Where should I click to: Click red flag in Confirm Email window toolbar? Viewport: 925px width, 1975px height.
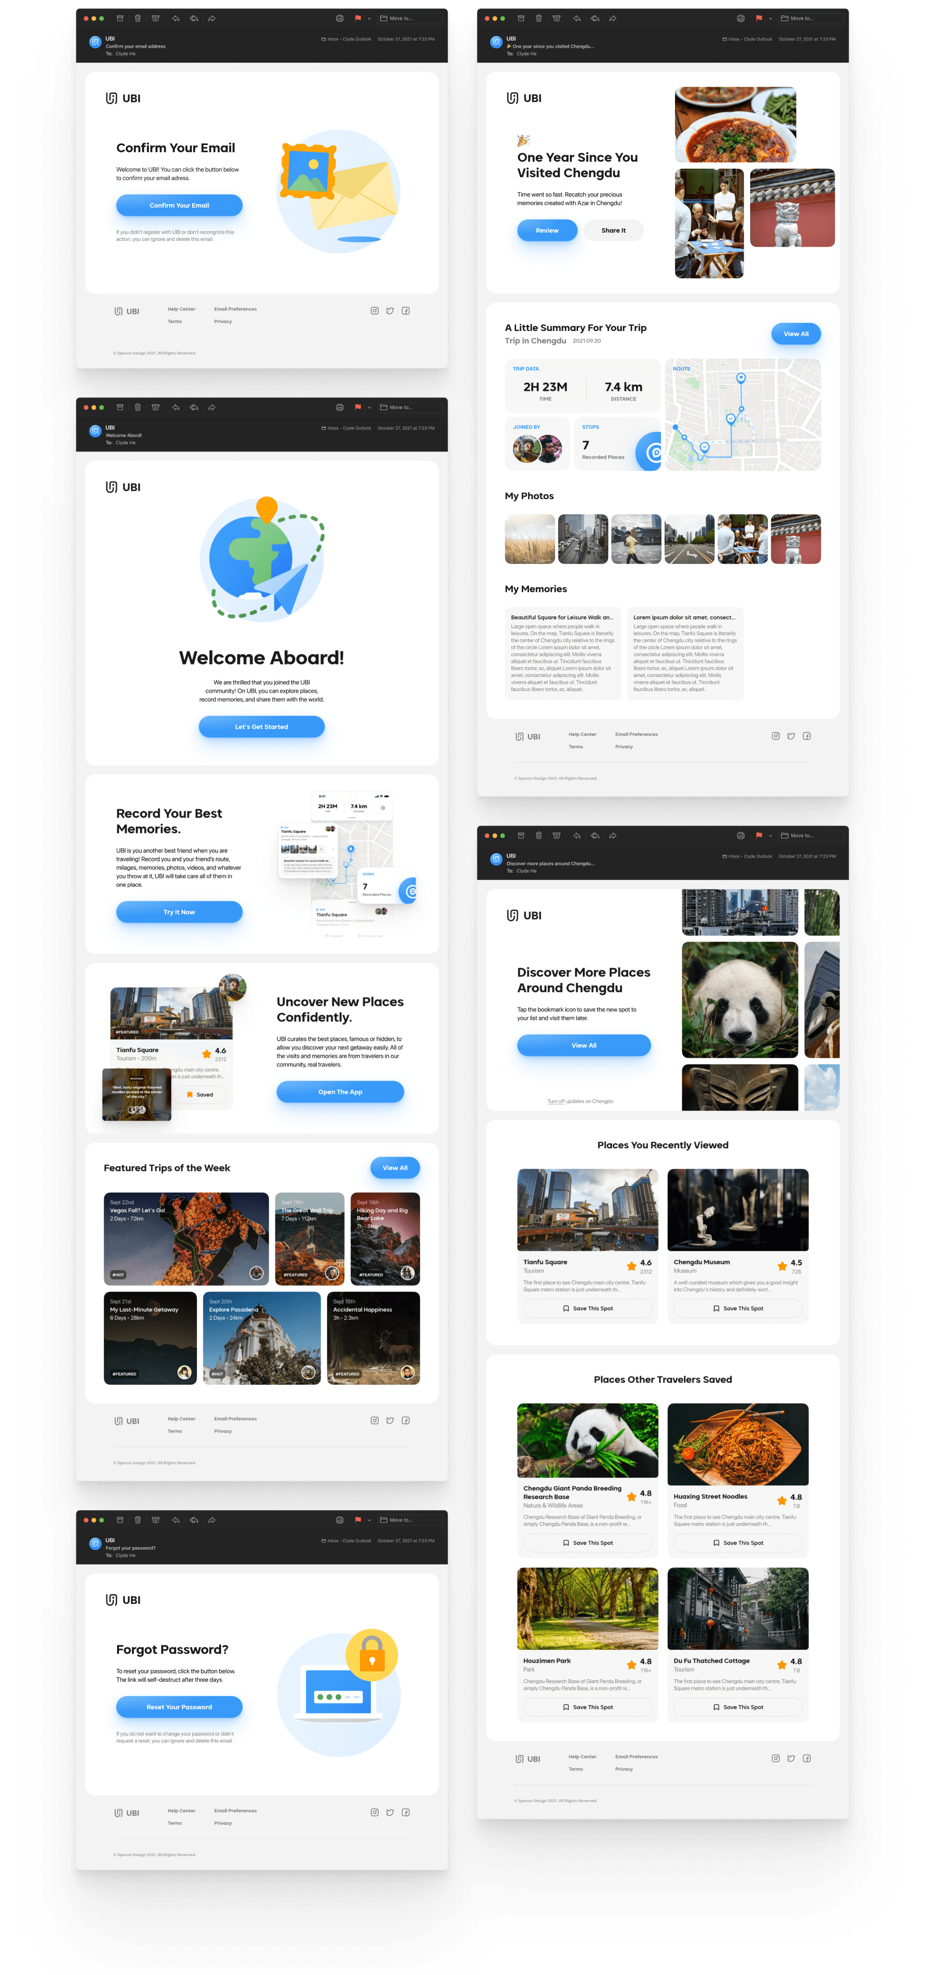358,18
